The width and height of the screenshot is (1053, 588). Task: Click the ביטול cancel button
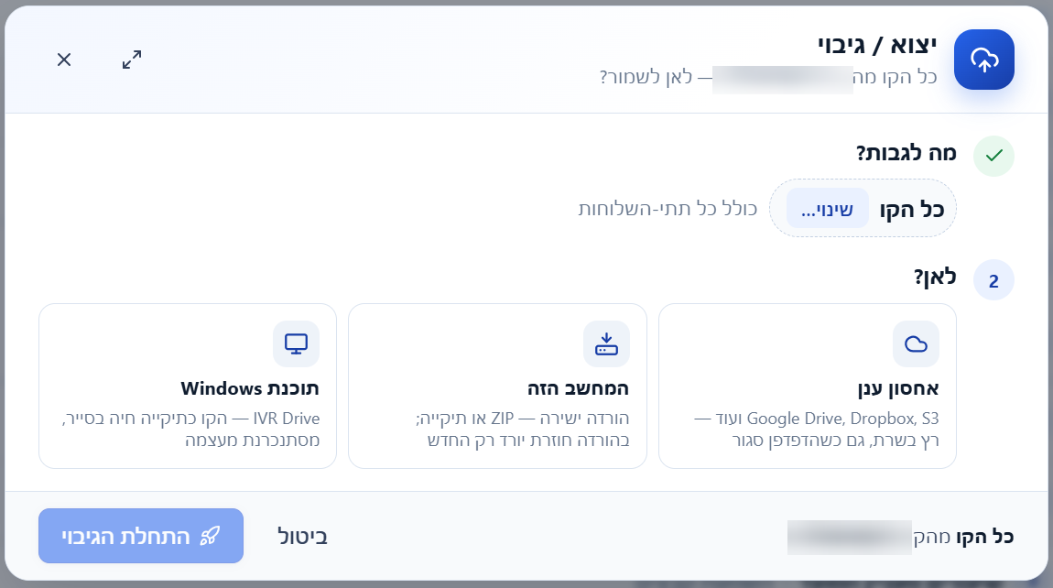(302, 537)
